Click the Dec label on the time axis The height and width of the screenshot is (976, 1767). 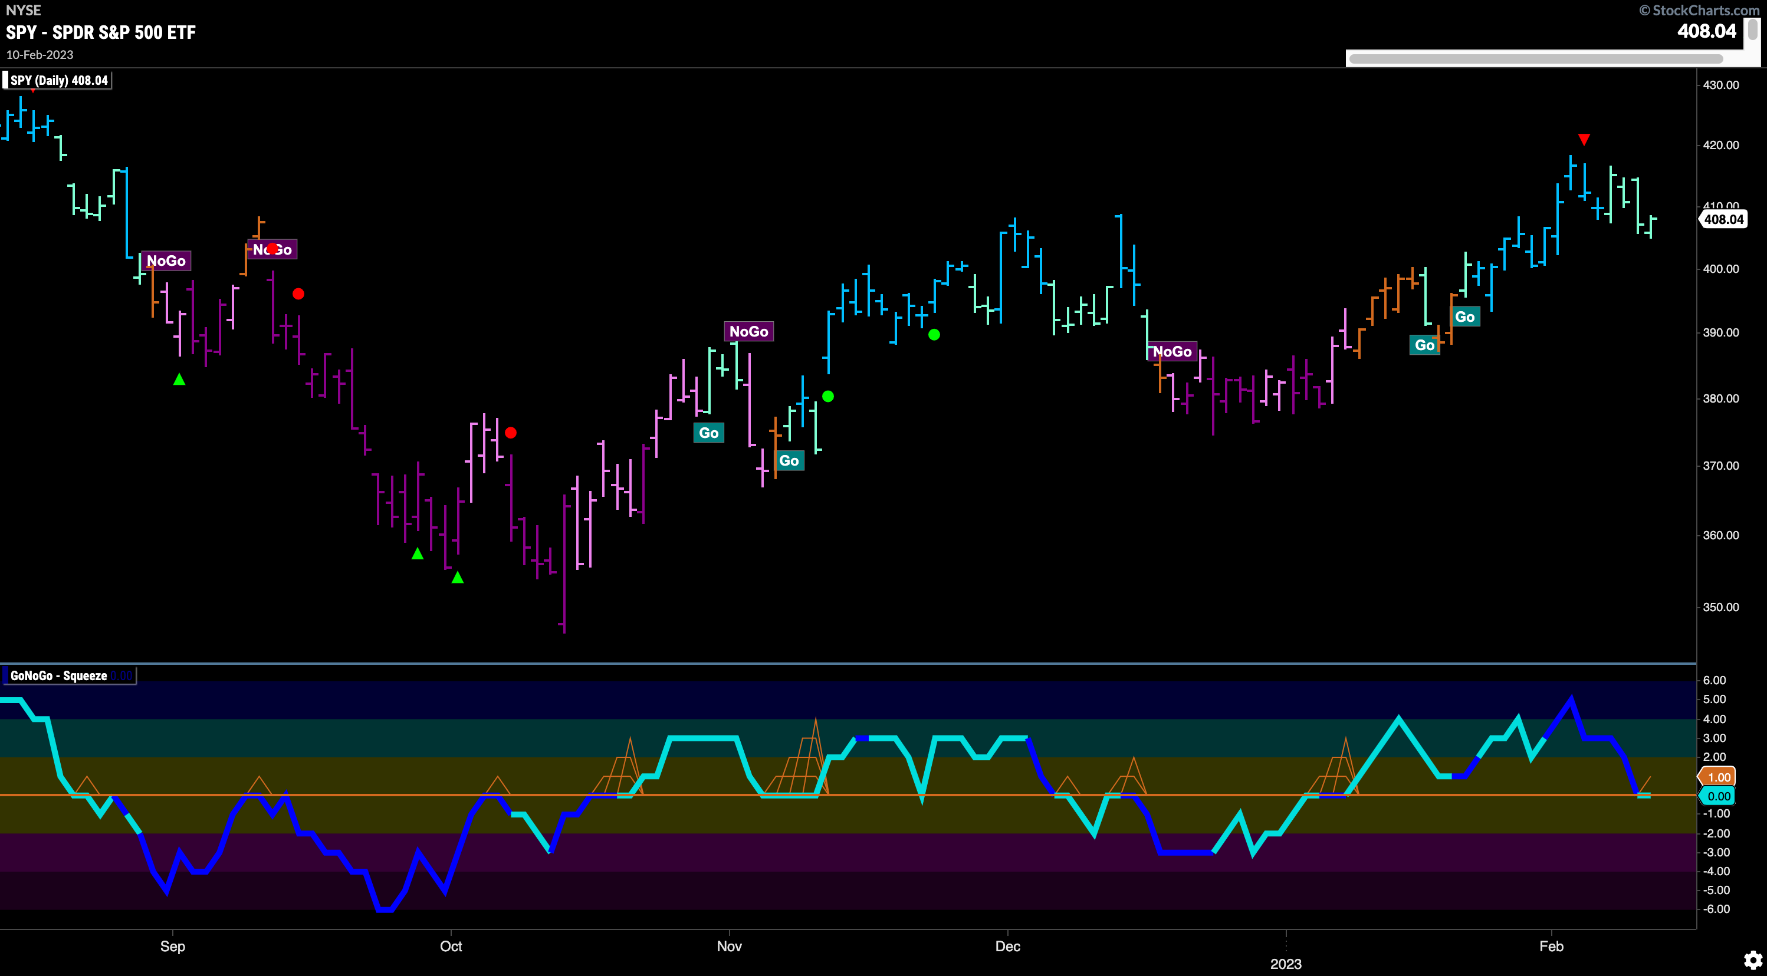(1008, 946)
